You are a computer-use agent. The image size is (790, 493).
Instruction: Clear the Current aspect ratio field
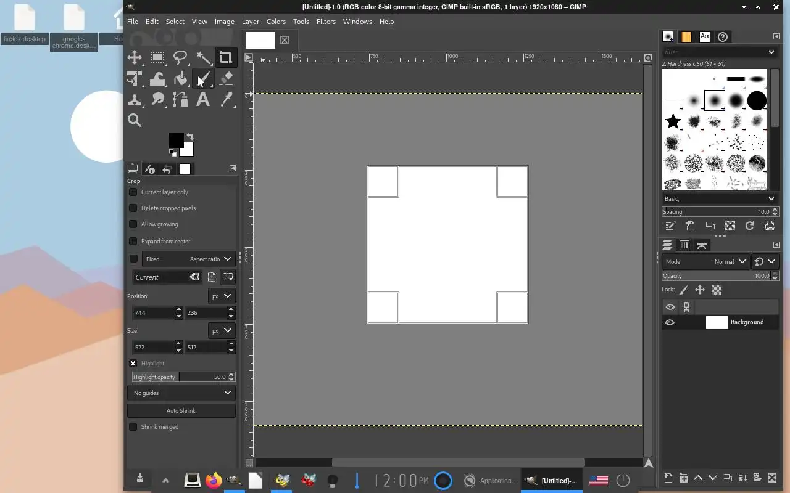[x=195, y=277]
